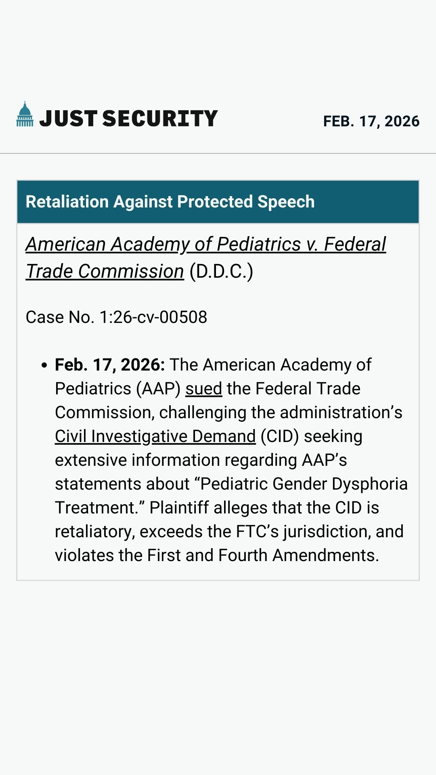Click the Case No. 1:26-cv-00508 text
Image resolution: width=436 pixels, height=775 pixels.
tap(116, 317)
